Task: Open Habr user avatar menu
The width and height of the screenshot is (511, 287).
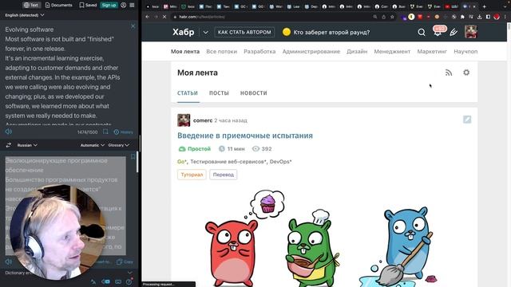Action: pos(470,32)
